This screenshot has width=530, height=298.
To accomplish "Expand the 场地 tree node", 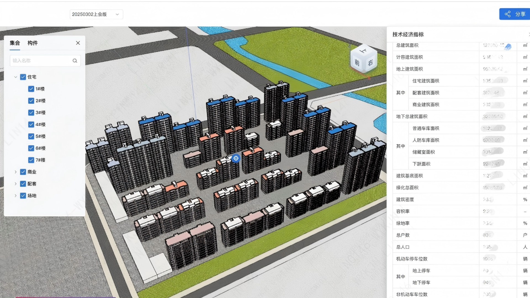I will pos(15,196).
